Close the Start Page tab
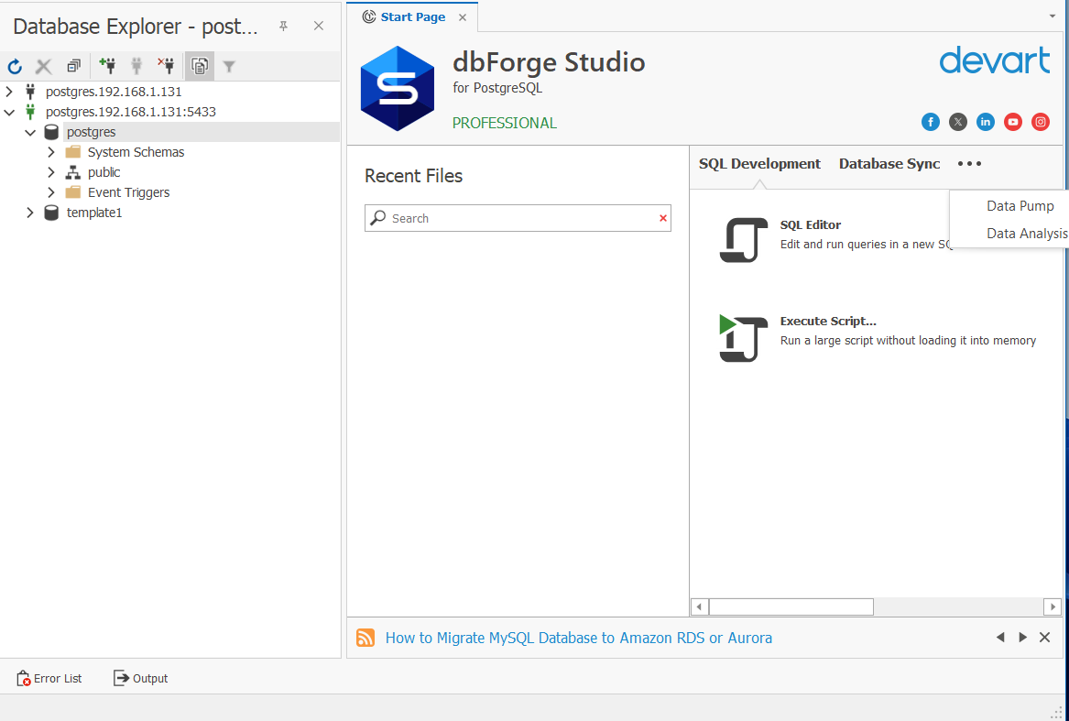The height and width of the screenshot is (721, 1069). pos(463,17)
